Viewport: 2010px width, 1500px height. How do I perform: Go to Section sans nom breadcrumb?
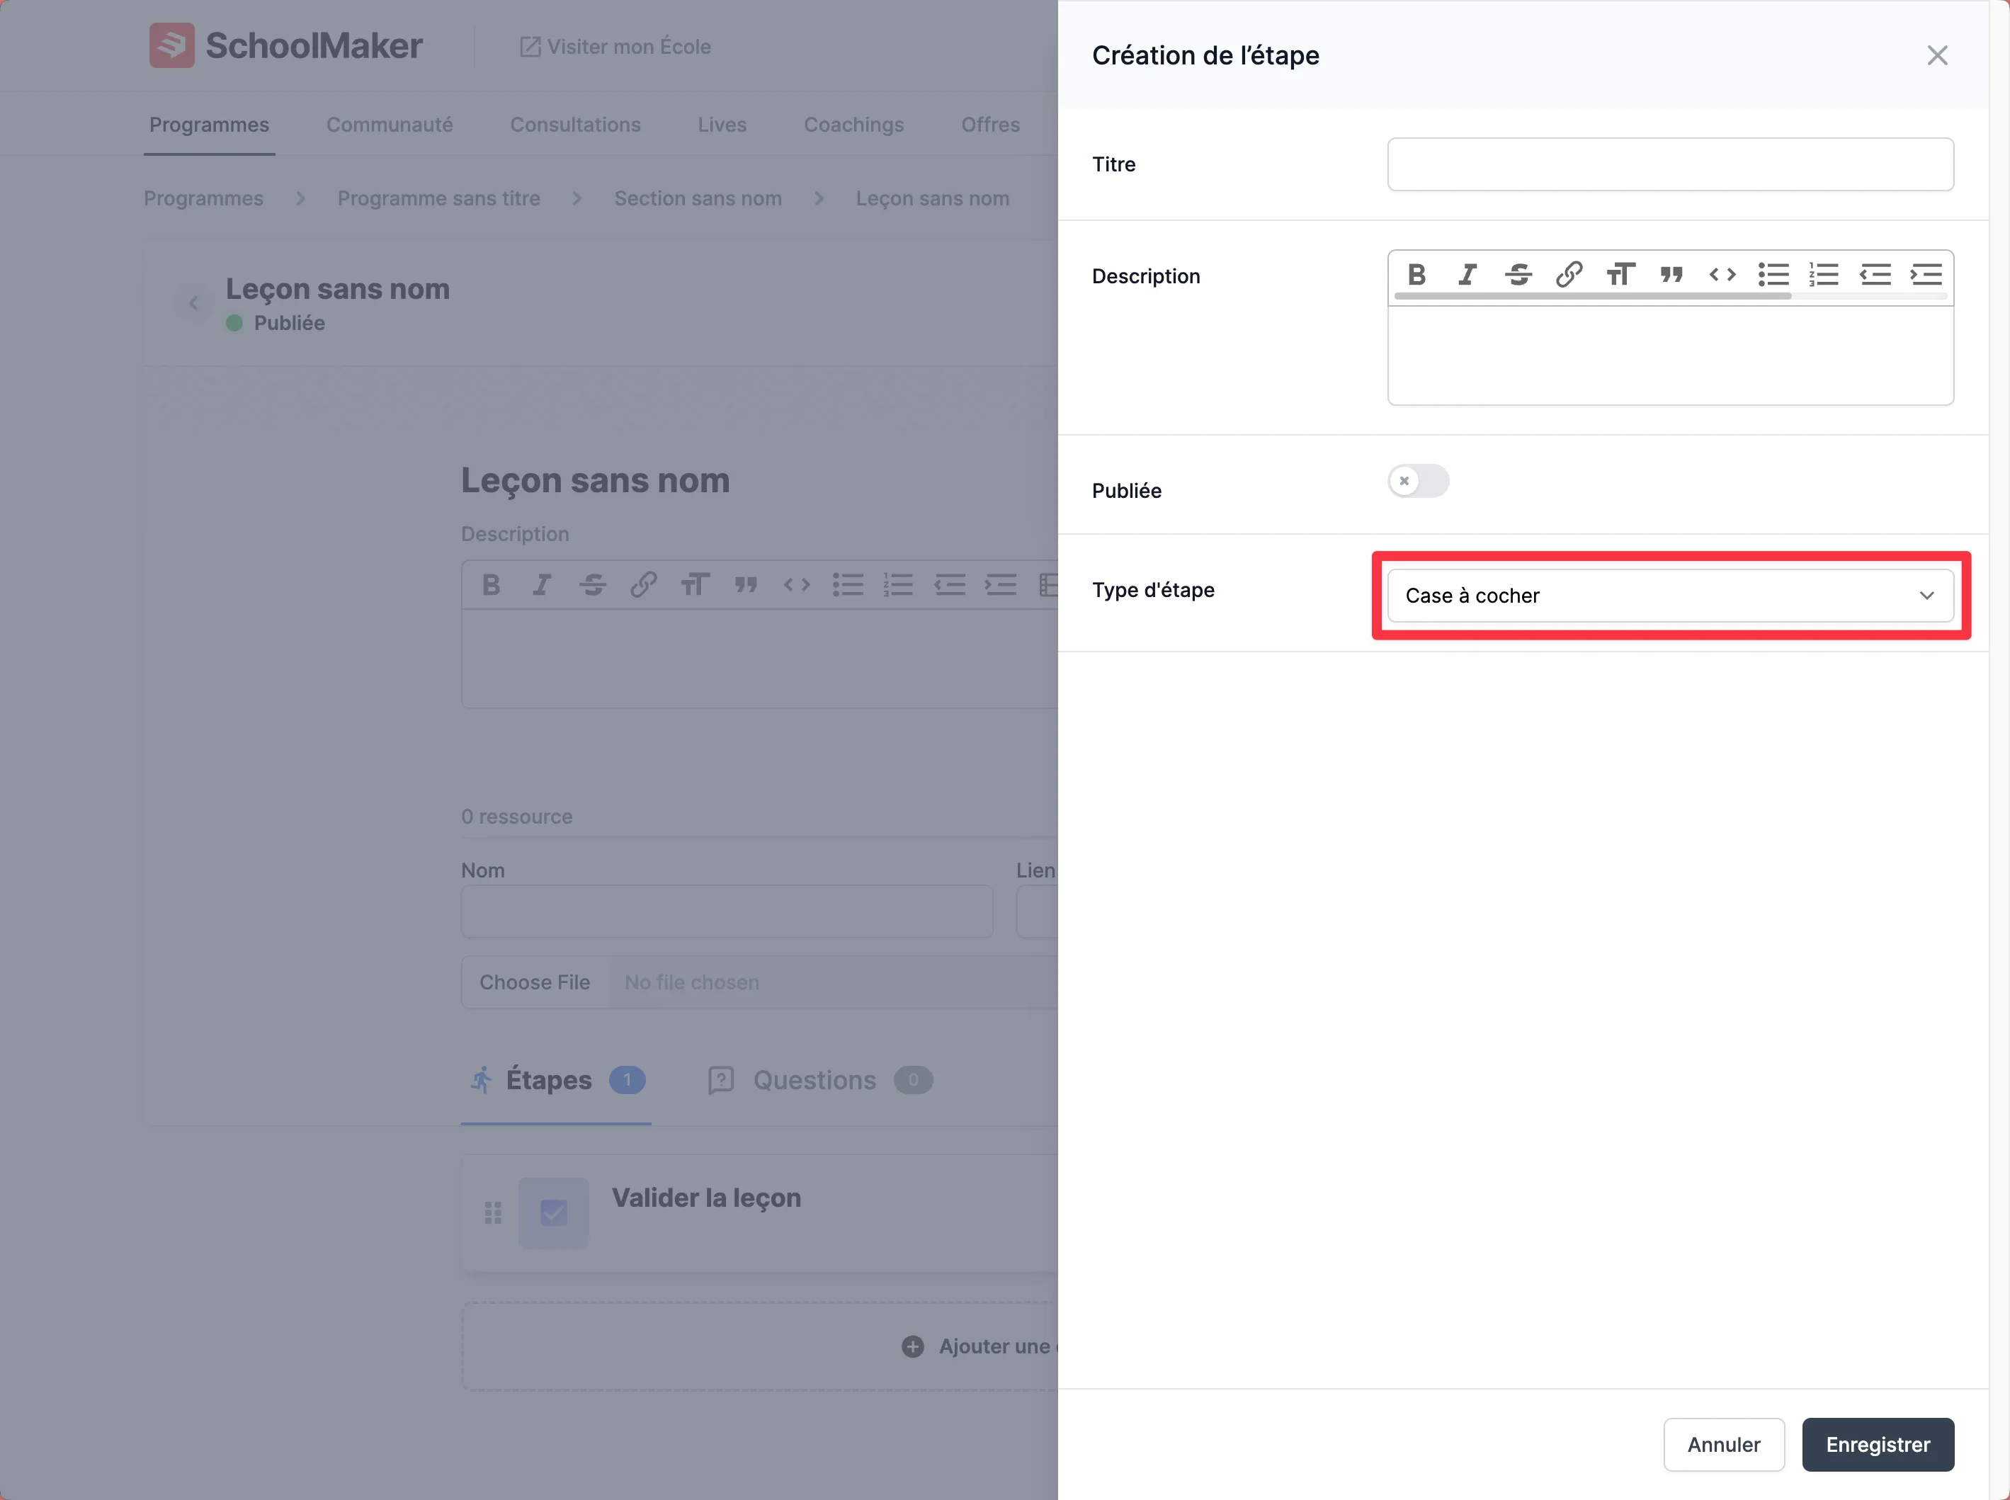(x=697, y=198)
